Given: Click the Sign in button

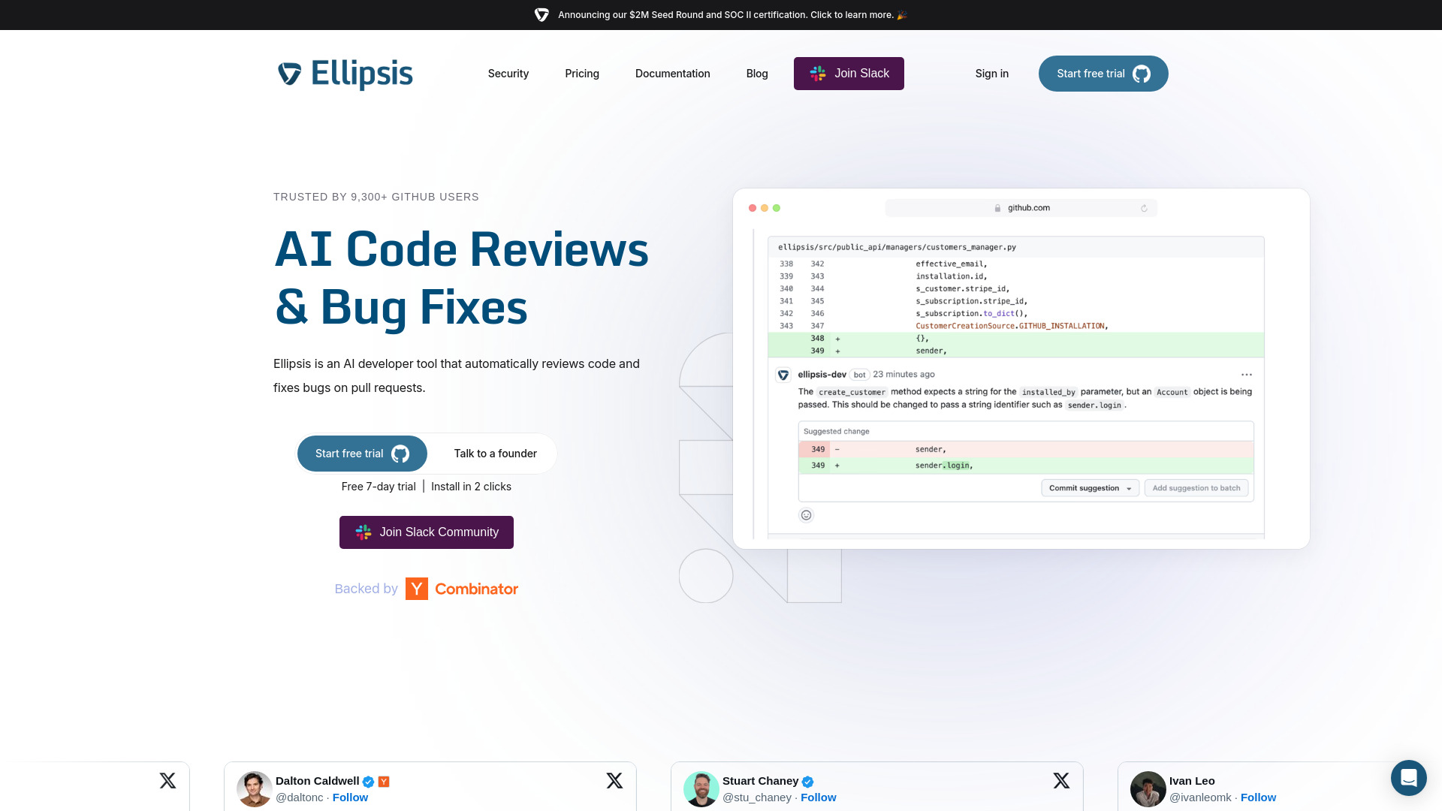Looking at the screenshot, I should (x=991, y=72).
